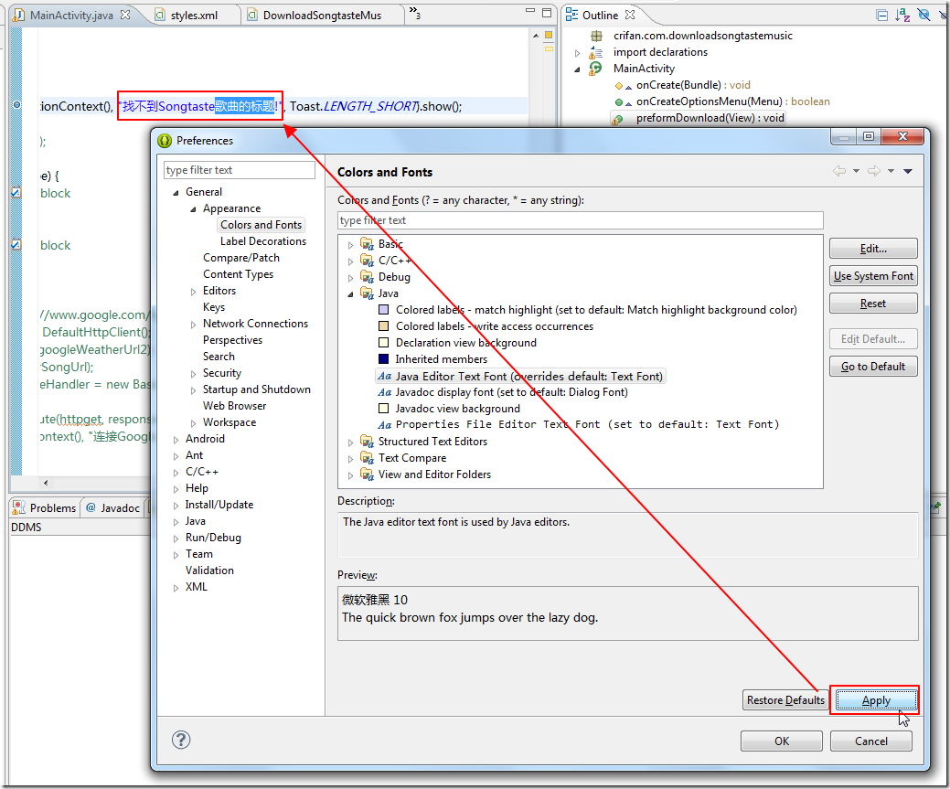This screenshot has height=789, width=950.
Task: Expand the Editors preference node
Action: pyautogui.click(x=193, y=292)
